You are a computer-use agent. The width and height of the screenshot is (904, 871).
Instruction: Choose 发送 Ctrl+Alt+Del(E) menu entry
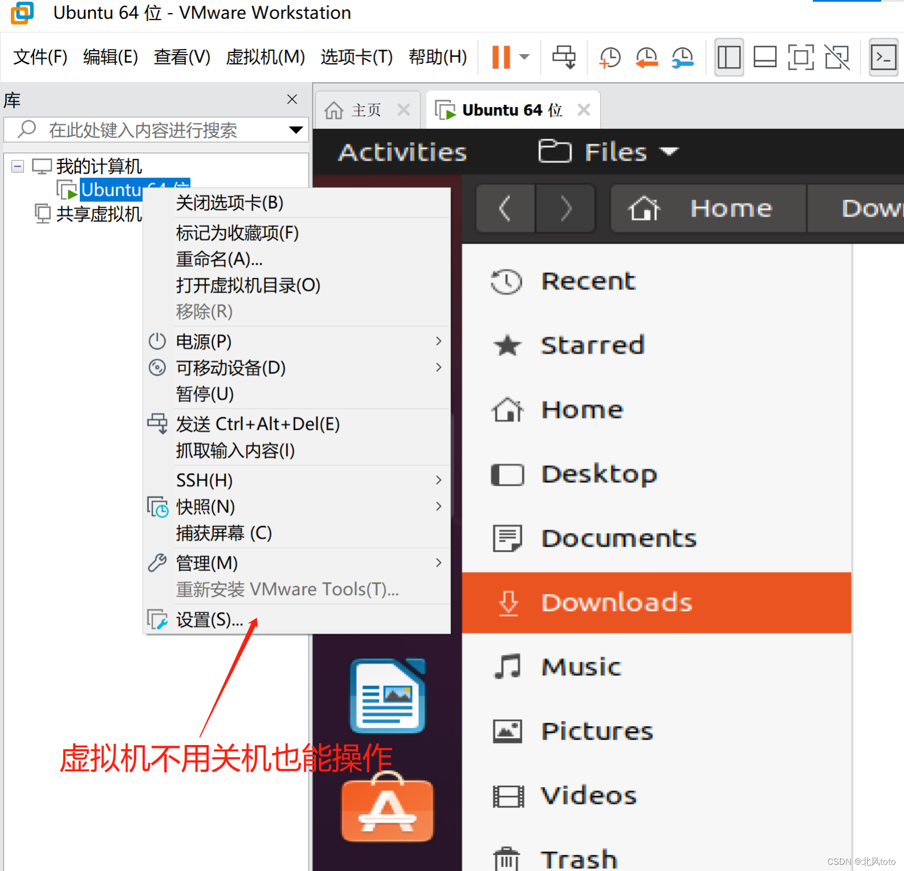point(297,424)
